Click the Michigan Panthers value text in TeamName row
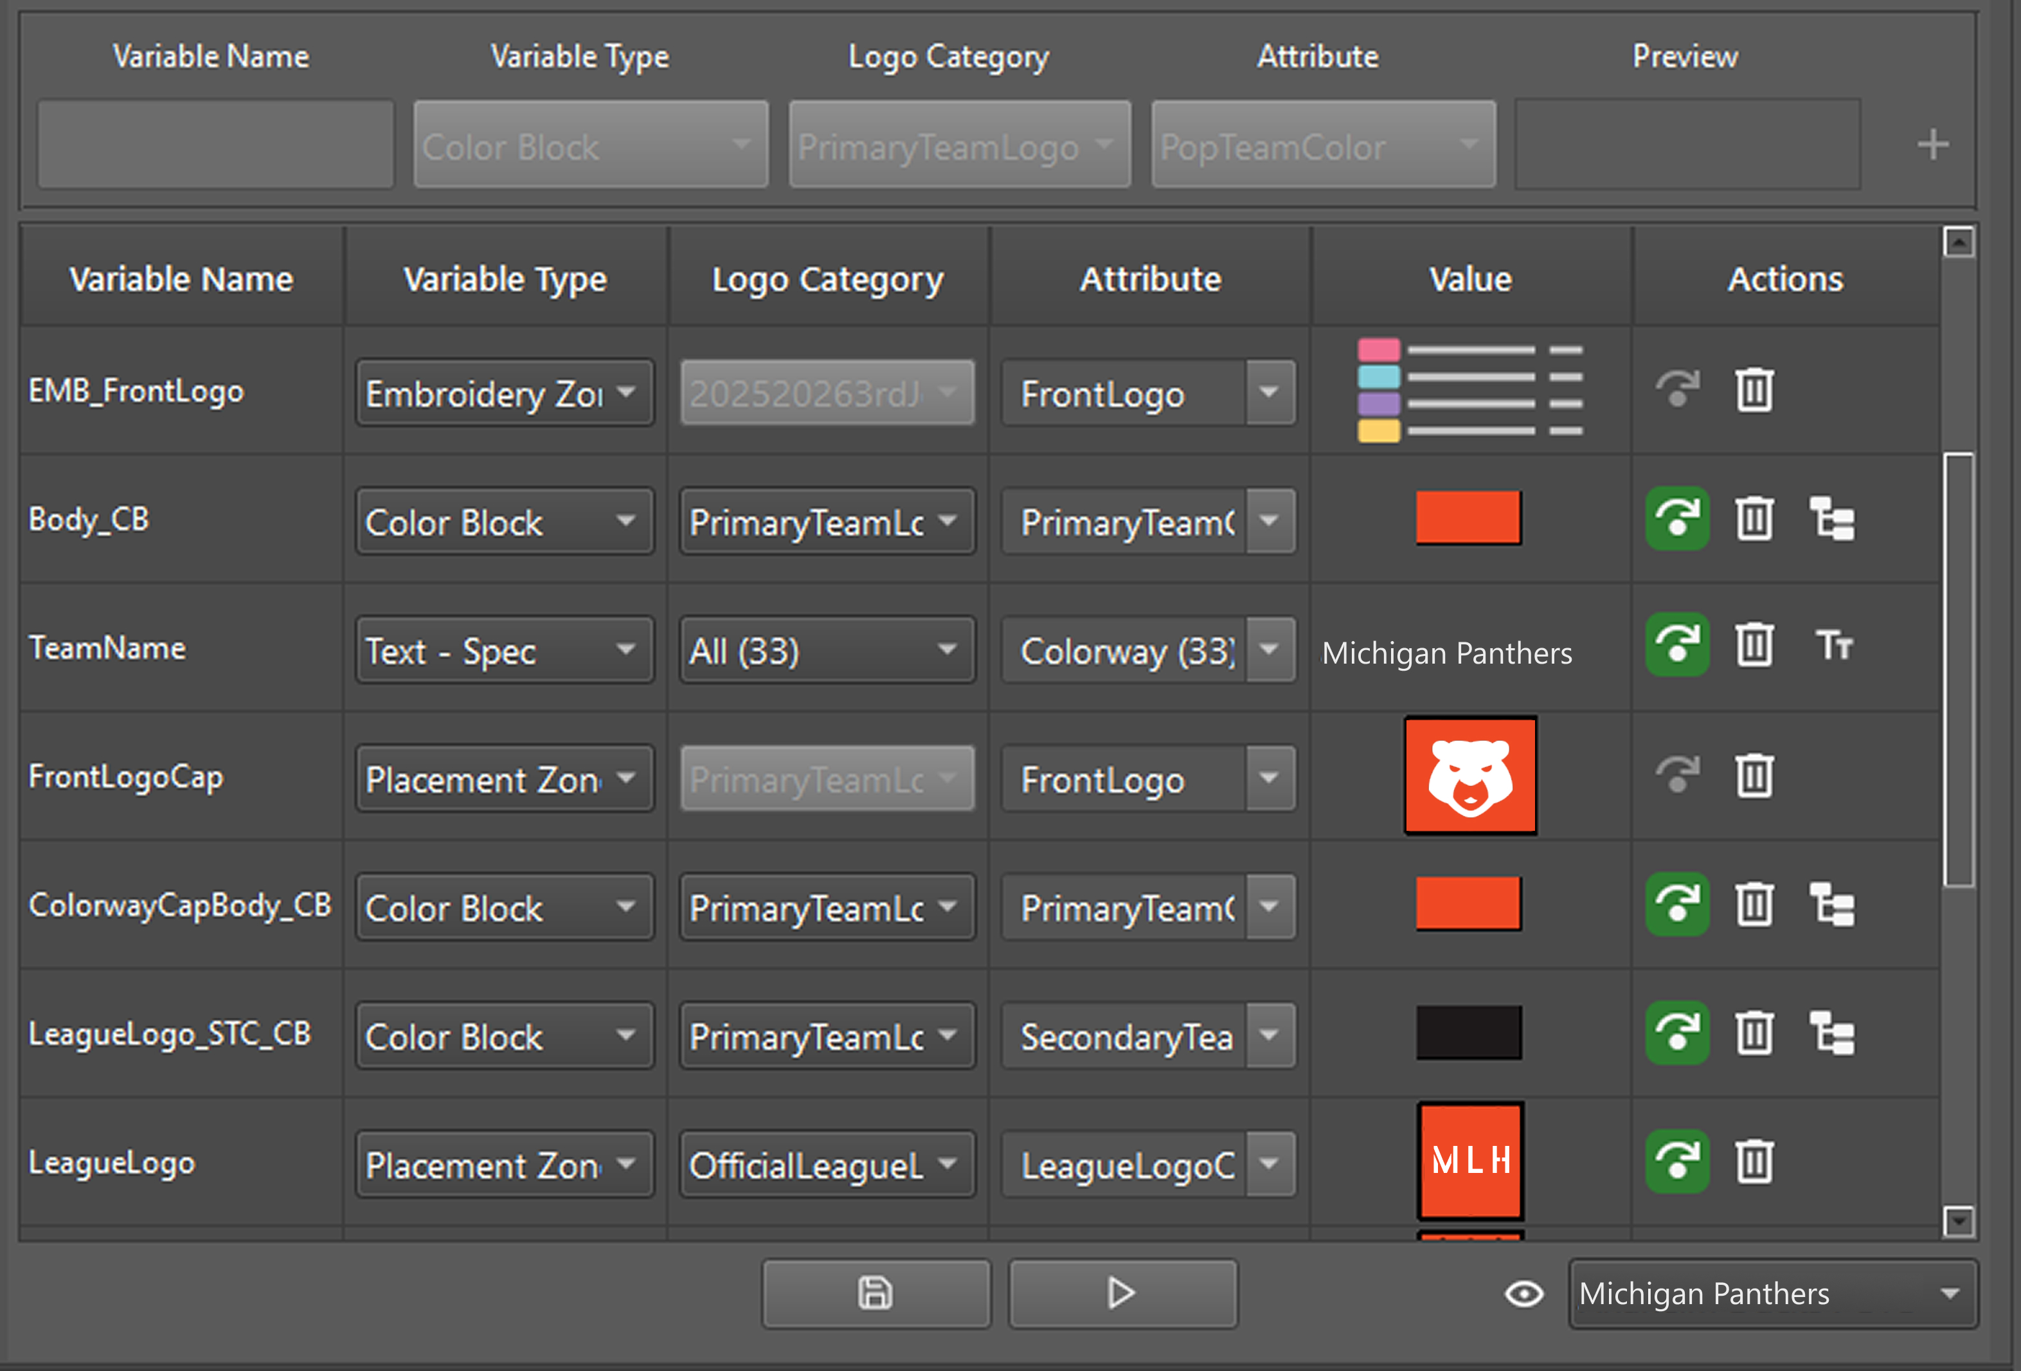This screenshot has height=1371, width=2021. (1446, 653)
